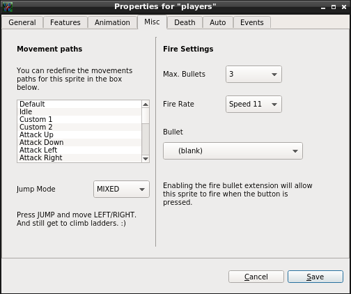
Task: Click the movement paths scroll up arrow
Action: 146,105
